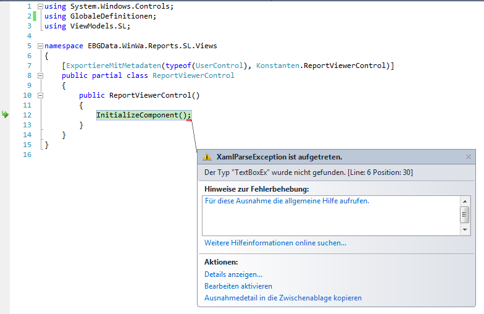The height and width of the screenshot is (314, 484).
Task: Click the scroll-down arrow in hints list
Action: (465, 229)
